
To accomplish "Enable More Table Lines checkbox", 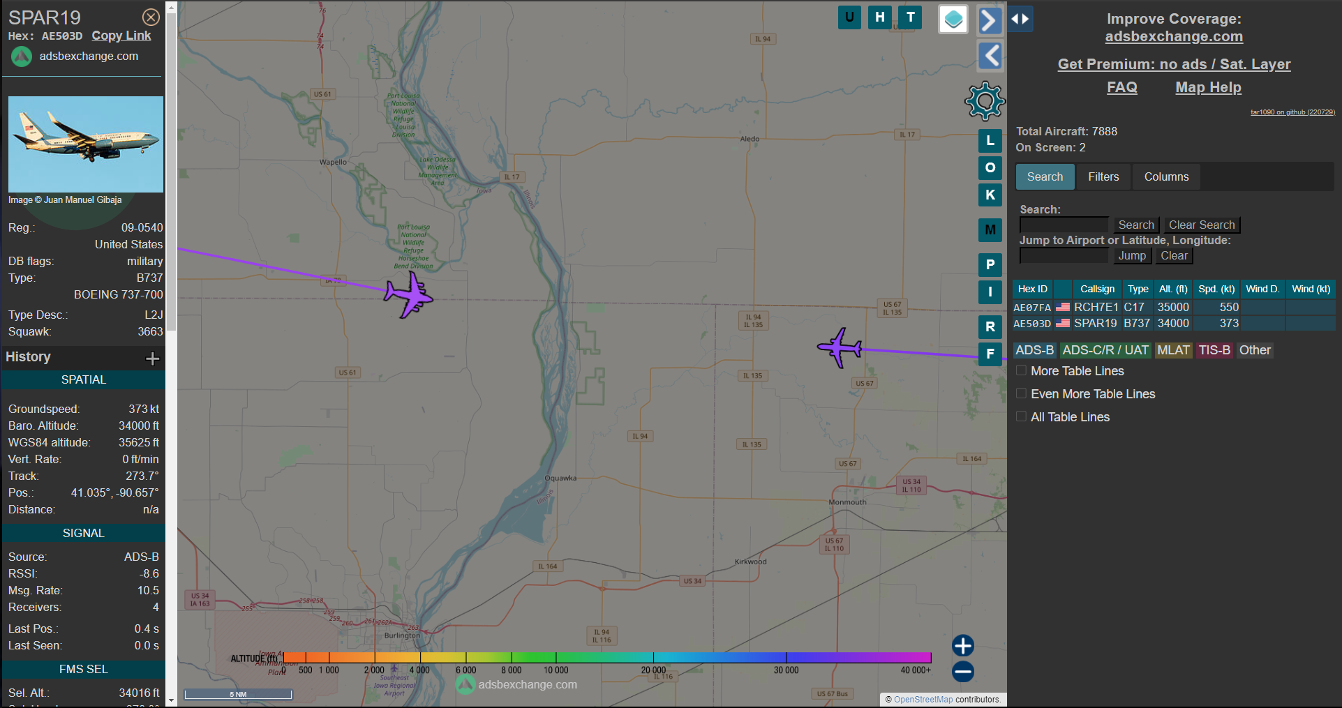I will (x=1021, y=370).
